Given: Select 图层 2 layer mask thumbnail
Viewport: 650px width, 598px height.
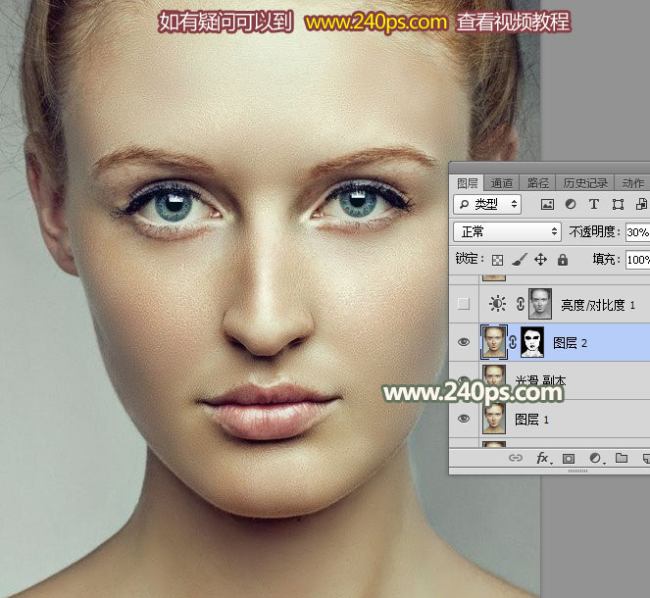Looking at the screenshot, I should 532,342.
